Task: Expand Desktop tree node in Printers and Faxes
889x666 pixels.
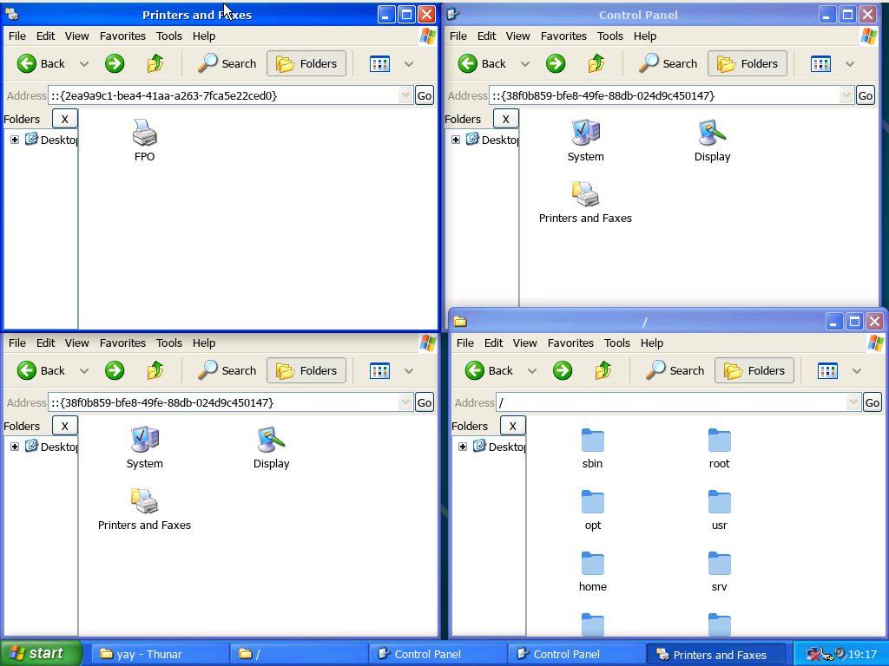Action: [x=15, y=140]
